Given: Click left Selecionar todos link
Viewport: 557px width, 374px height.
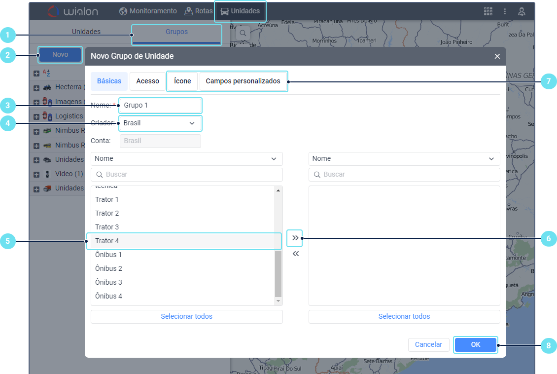Looking at the screenshot, I should (x=186, y=316).
